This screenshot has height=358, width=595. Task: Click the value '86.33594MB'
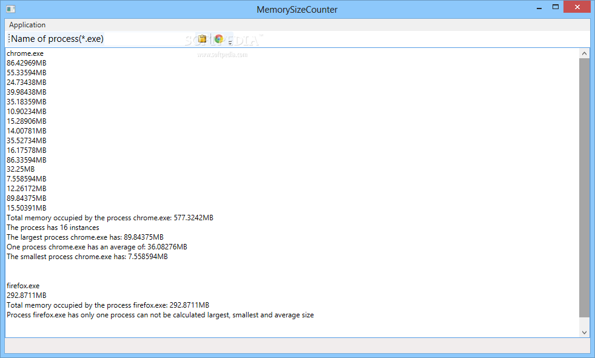[27, 160]
